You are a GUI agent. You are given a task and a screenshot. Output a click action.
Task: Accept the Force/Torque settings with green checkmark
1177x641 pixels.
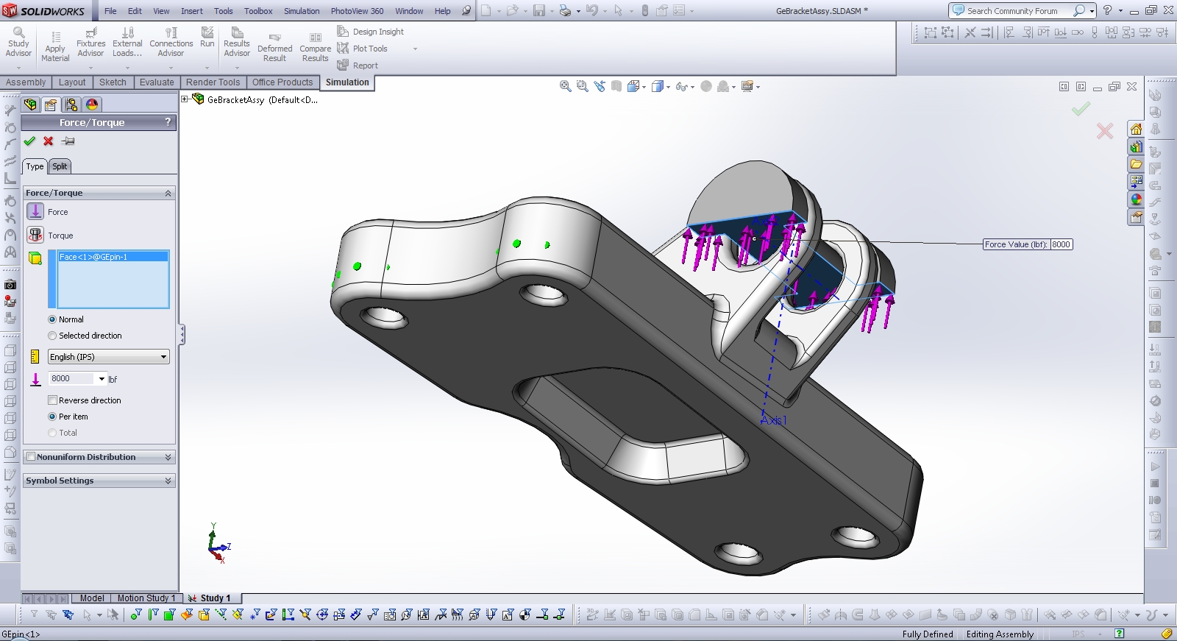click(x=29, y=141)
